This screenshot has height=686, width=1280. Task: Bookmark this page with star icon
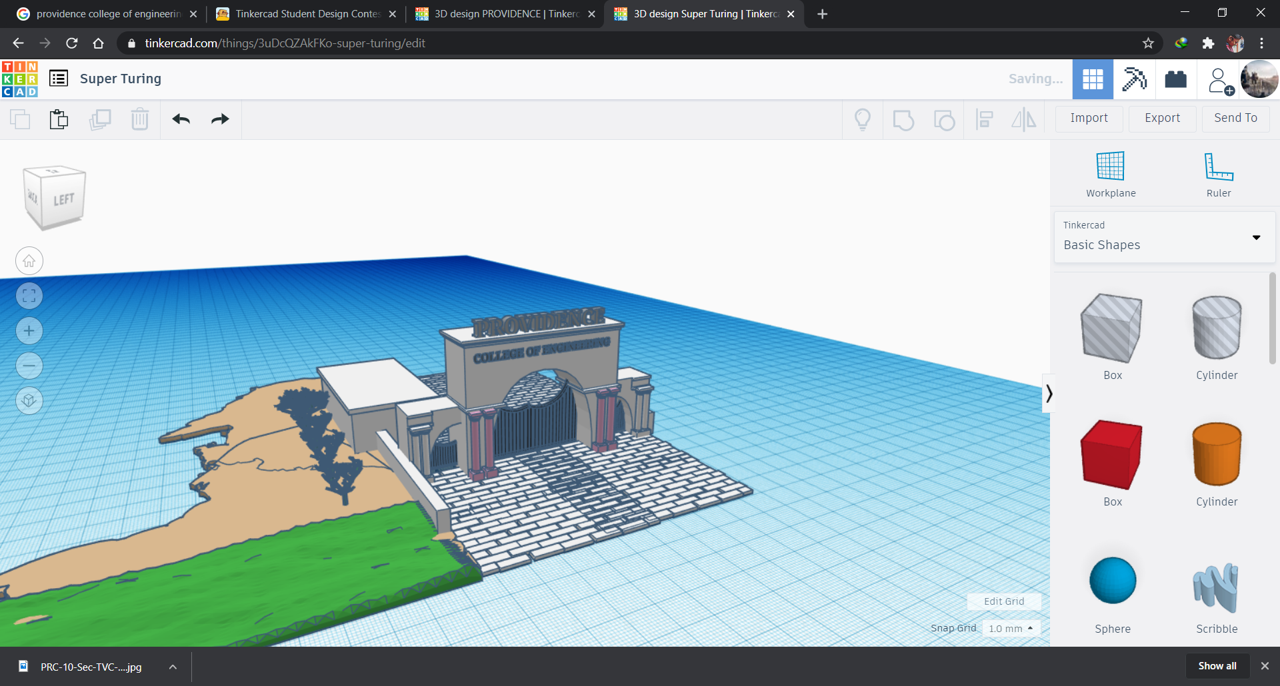1148,43
